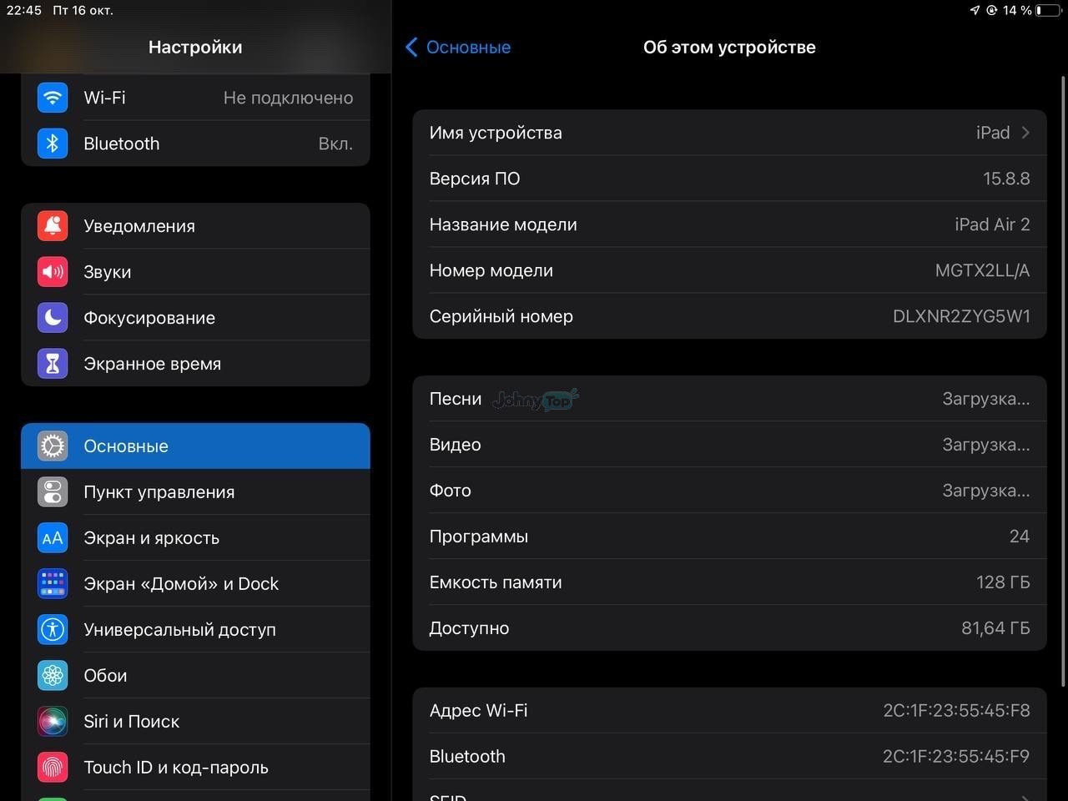Open the Уведомления menu row
Viewport: 1068px width, 801px height.
195,226
